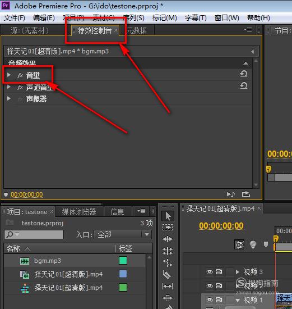Click the timeline 00:00:00:00 timecode
Screen dimensions: 292x309
[x=221, y=226]
